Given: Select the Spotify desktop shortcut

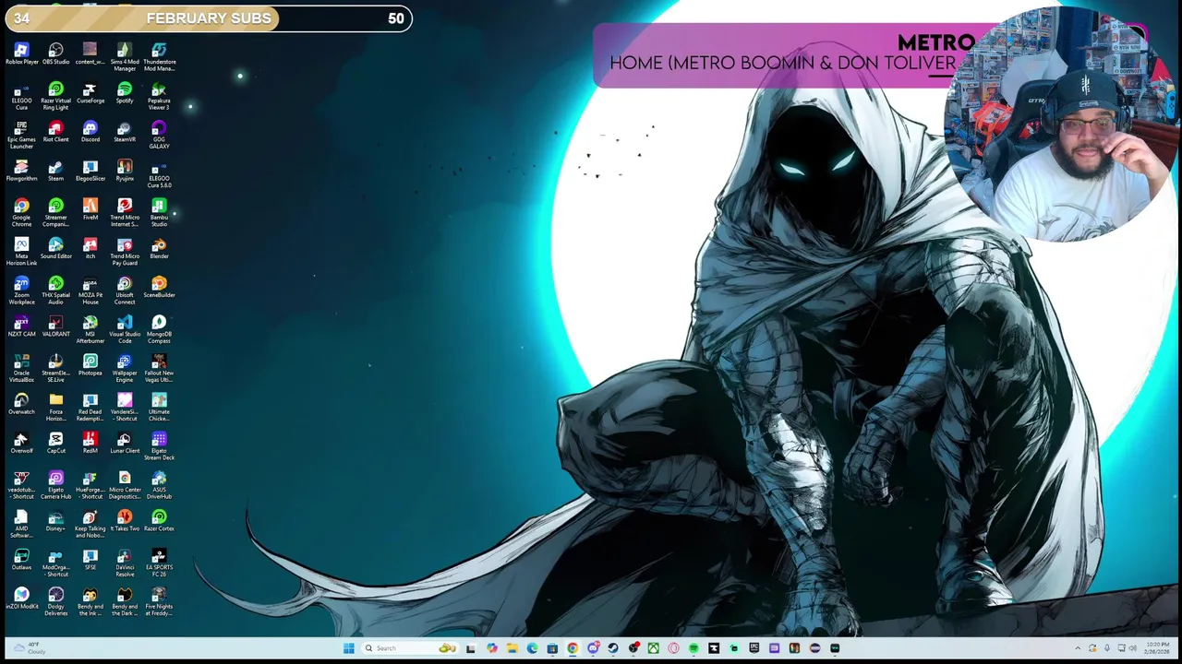Looking at the screenshot, I should (125, 93).
